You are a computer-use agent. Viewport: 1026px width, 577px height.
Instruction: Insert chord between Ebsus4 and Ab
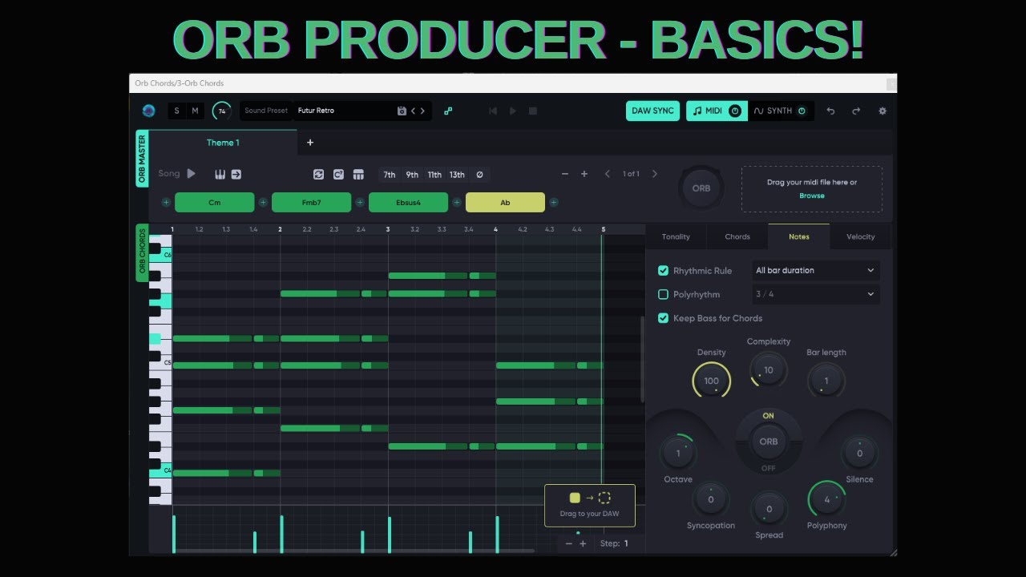tap(457, 203)
